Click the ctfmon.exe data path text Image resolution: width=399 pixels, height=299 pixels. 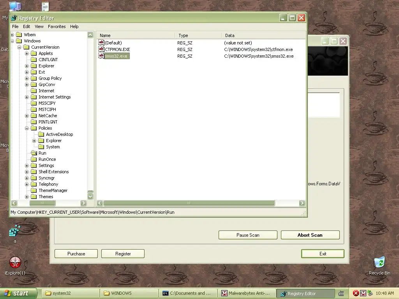258,49
